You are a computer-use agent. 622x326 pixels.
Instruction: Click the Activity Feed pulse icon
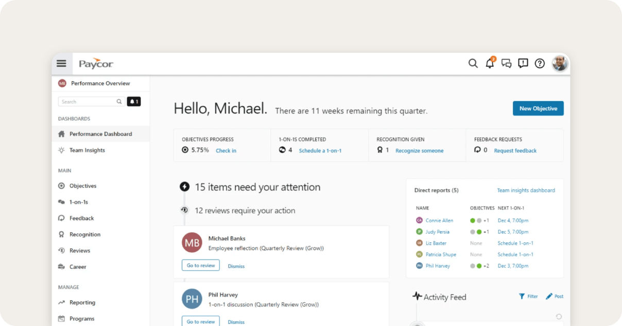417,296
